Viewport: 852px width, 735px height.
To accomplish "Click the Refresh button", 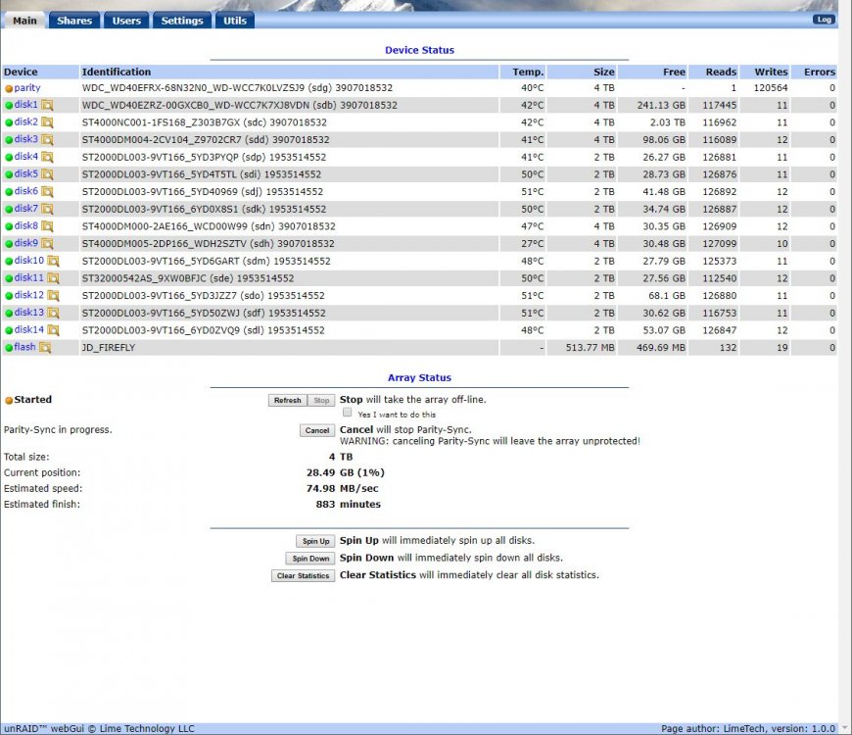I will [x=288, y=400].
